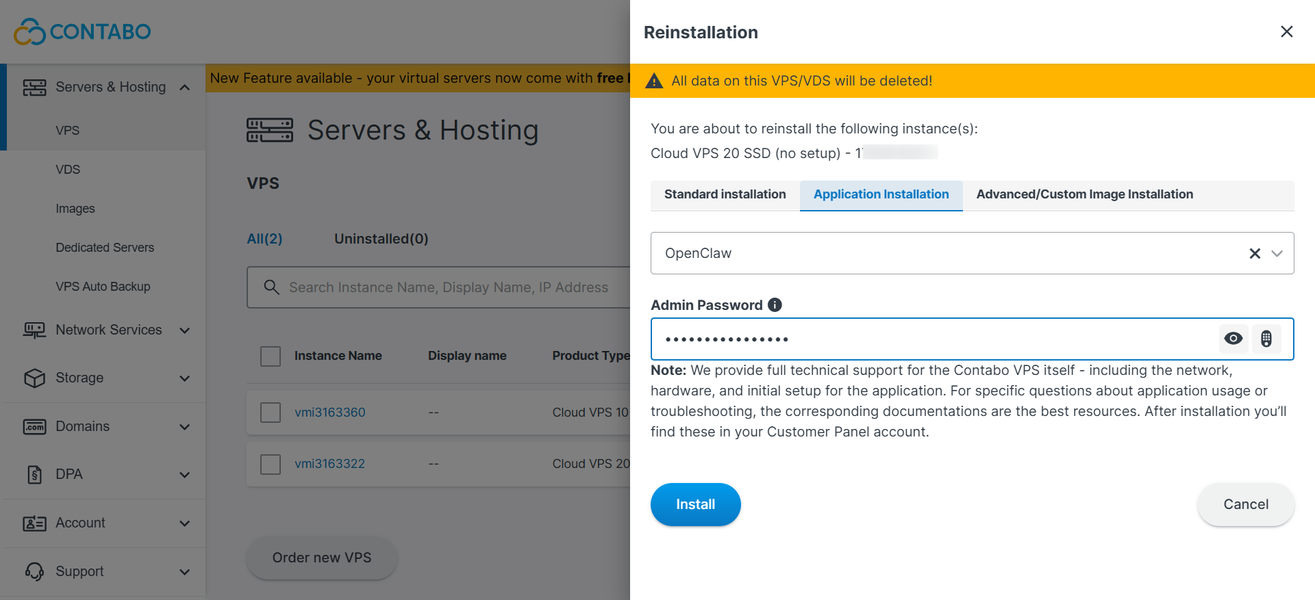This screenshot has height=600, width=1315.
Task: Open VDS in the sidebar
Action: (68, 170)
